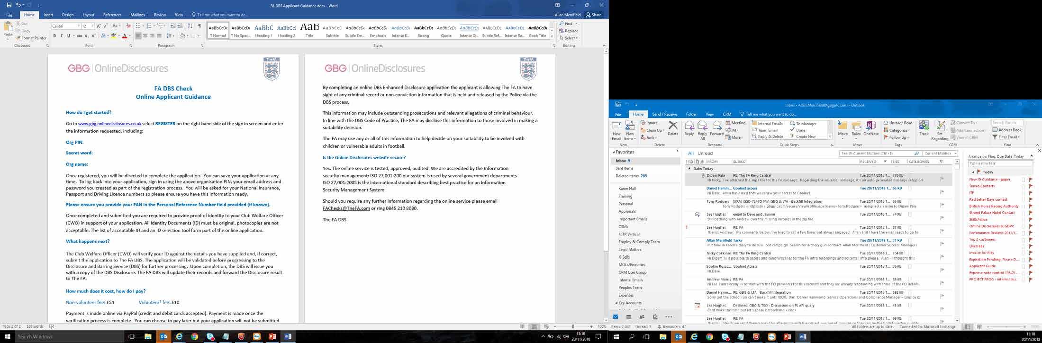Switch to Calendar view in Outlook's navigation bar

pyautogui.click(x=629, y=317)
